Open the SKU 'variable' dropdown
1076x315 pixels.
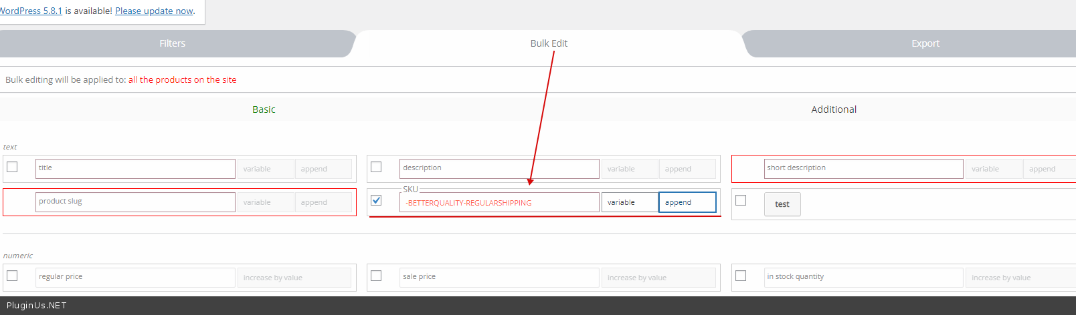click(629, 202)
